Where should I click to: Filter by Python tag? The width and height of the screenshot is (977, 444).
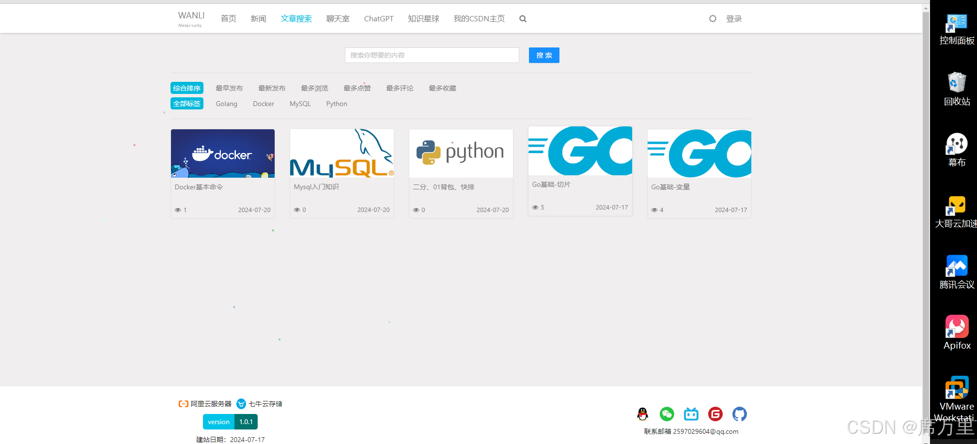click(337, 104)
